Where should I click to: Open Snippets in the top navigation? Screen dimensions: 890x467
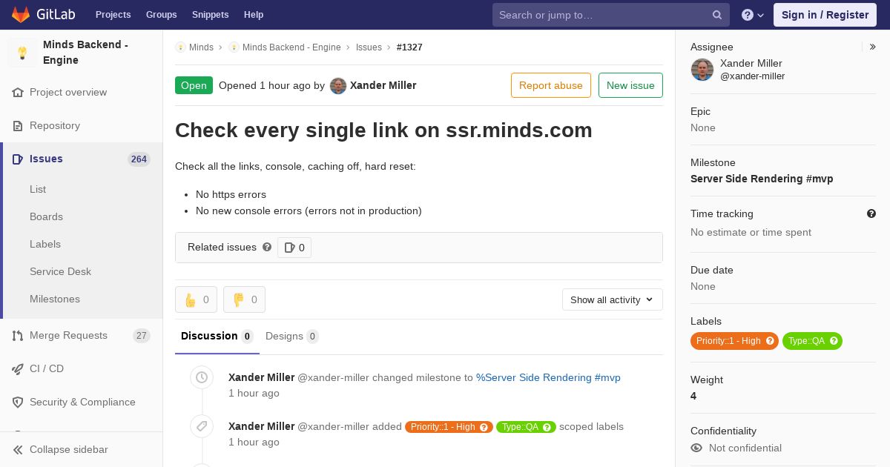click(x=210, y=15)
